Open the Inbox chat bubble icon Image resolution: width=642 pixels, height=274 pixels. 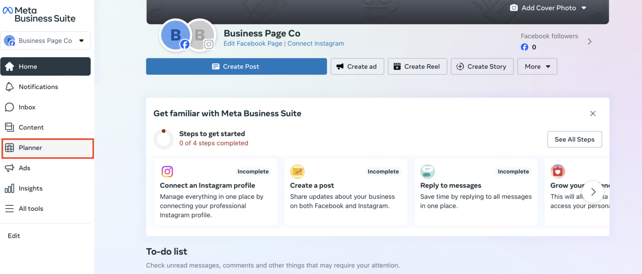click(9, 107)
